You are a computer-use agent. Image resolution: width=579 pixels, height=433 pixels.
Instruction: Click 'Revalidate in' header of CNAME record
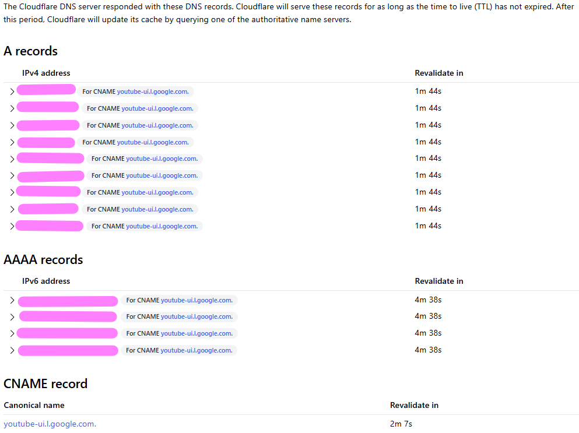(x=415, y=405)
